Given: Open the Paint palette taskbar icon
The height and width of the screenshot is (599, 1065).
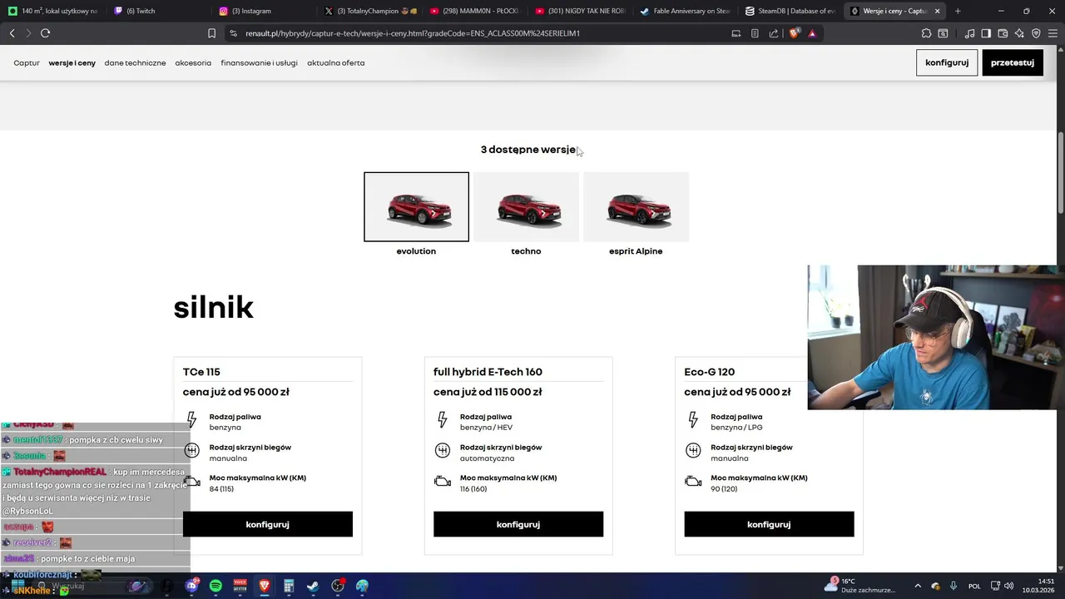Looking at the screenshot, I should click(x=362, y=586).
